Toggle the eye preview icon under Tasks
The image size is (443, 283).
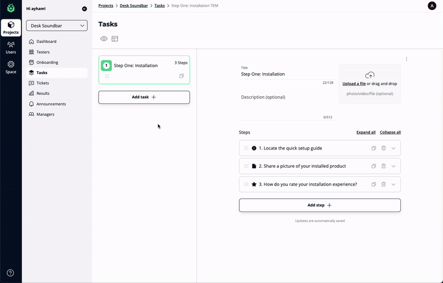pos(104,39)
